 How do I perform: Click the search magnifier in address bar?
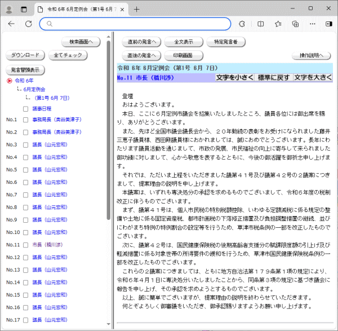tap(50, 24)
